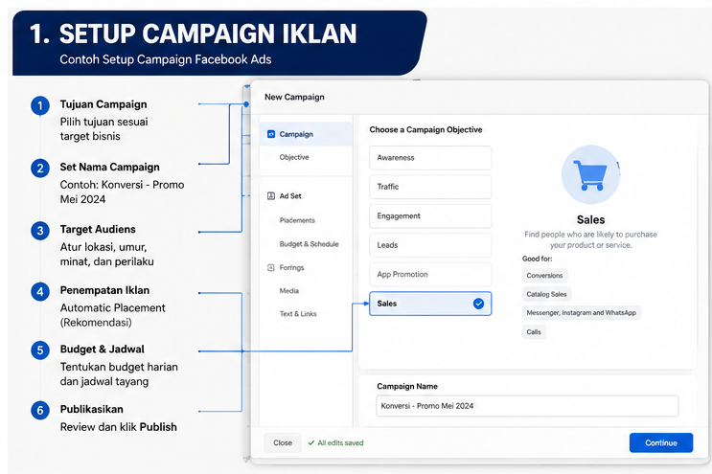712x474 pixels.
Task: Go to Objective in the sidebar
Action: click(294, 157)
